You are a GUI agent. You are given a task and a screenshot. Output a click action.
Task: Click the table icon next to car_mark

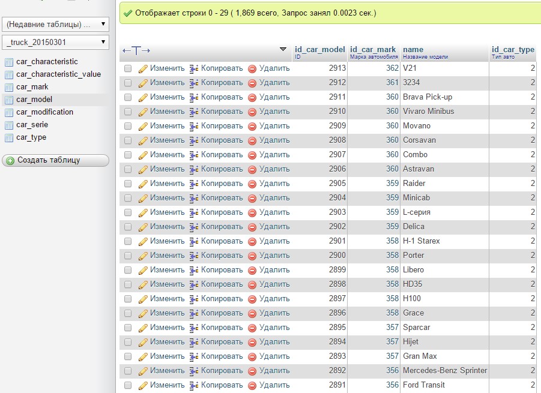9,87
